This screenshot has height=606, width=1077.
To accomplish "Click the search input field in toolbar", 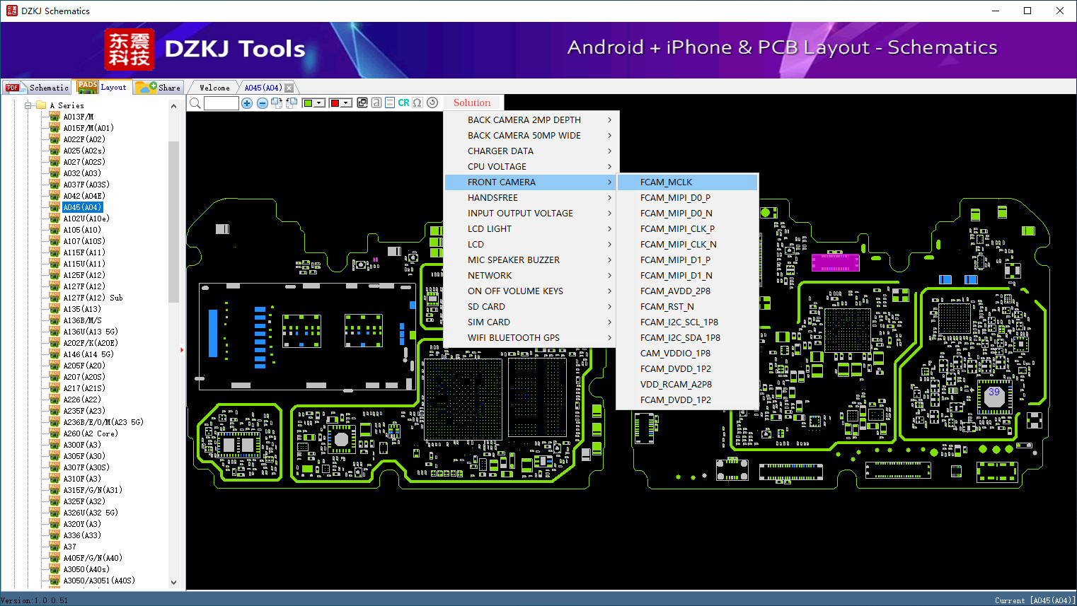I will click(221, 103).
